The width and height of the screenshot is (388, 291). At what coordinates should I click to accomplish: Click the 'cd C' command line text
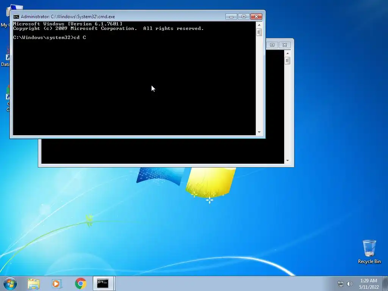pos(80,38)
